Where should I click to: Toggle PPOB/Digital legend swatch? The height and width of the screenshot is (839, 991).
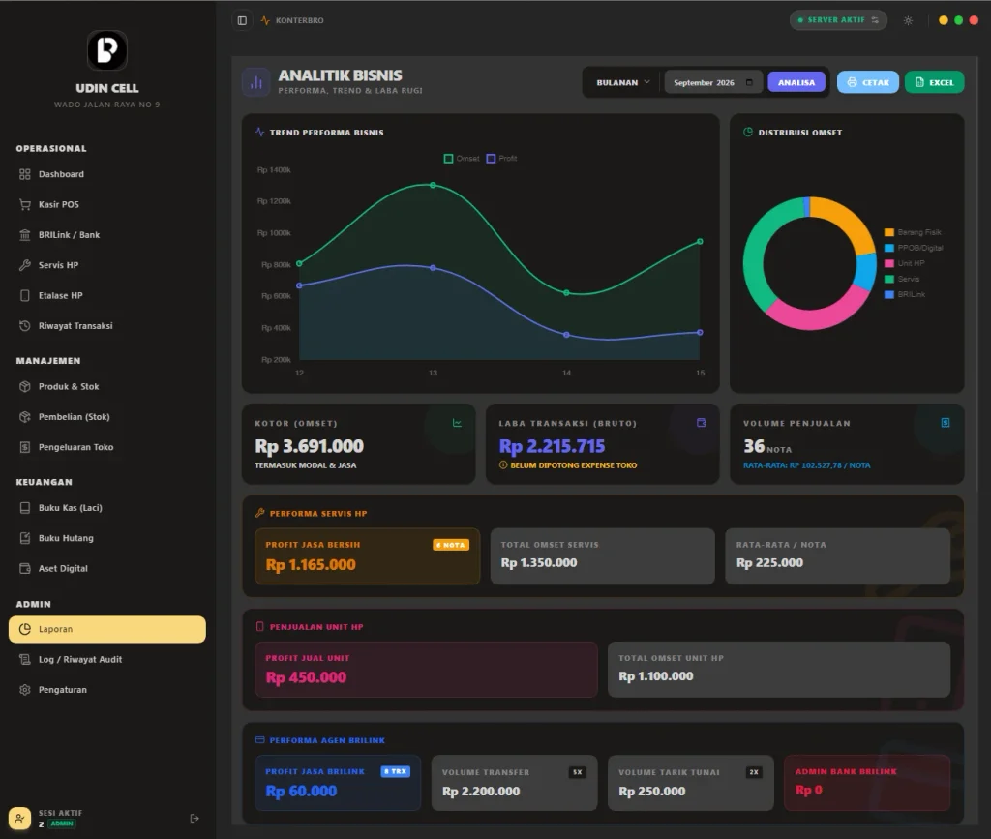pyautogui.click(x=888, y=249)
